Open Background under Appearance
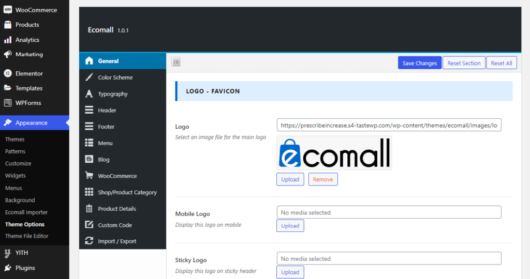The image size is (530, 279). pos(20,200)
